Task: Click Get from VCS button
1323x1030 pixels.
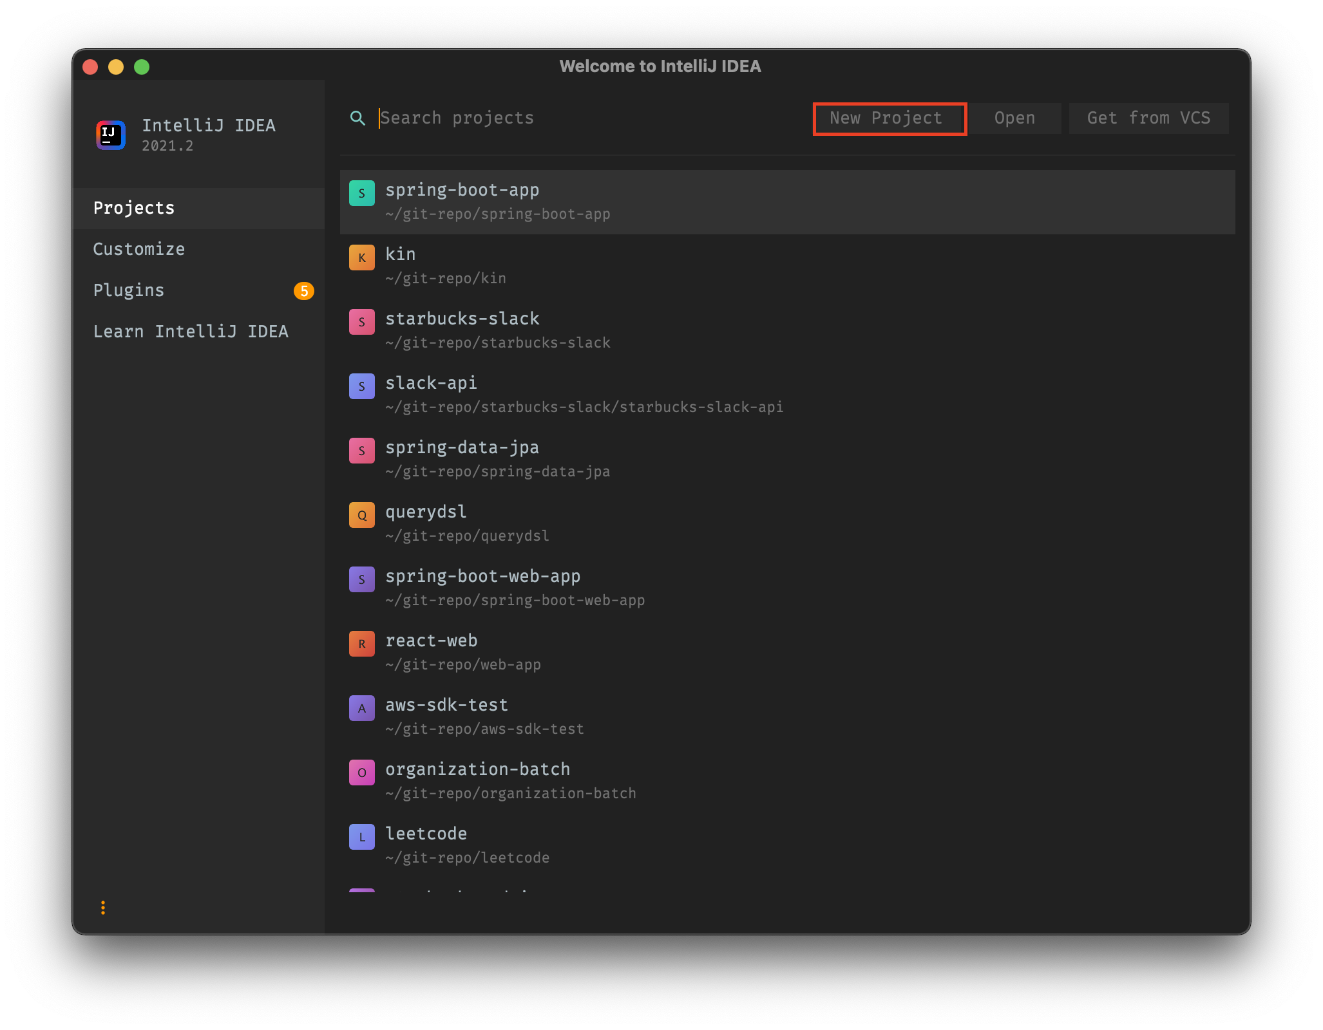Action: pyautogui.click(x=1148, y=118)
